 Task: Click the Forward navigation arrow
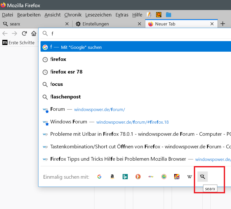(x=14, y=34)
